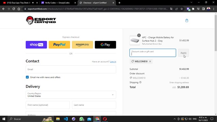Switch to Verify Codes SimplyCodes tab

pos(57,3)
